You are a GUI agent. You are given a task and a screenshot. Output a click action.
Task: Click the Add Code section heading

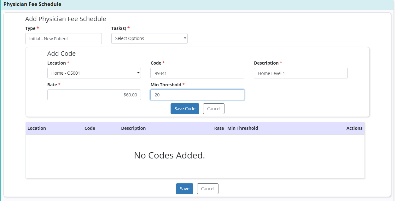(x=61, y=54)
